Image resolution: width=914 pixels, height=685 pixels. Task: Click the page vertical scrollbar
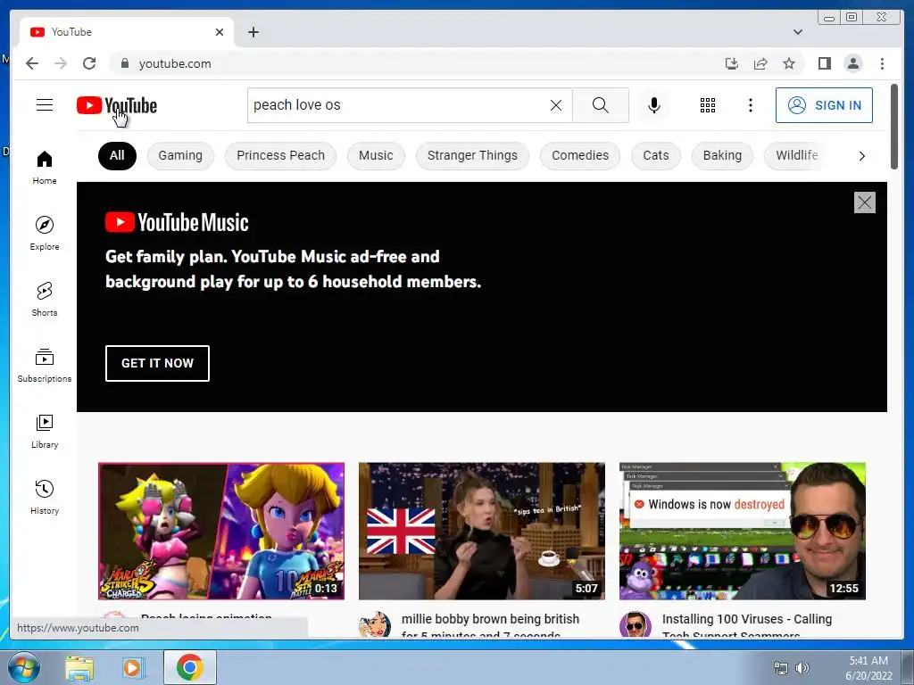[894, 127]
